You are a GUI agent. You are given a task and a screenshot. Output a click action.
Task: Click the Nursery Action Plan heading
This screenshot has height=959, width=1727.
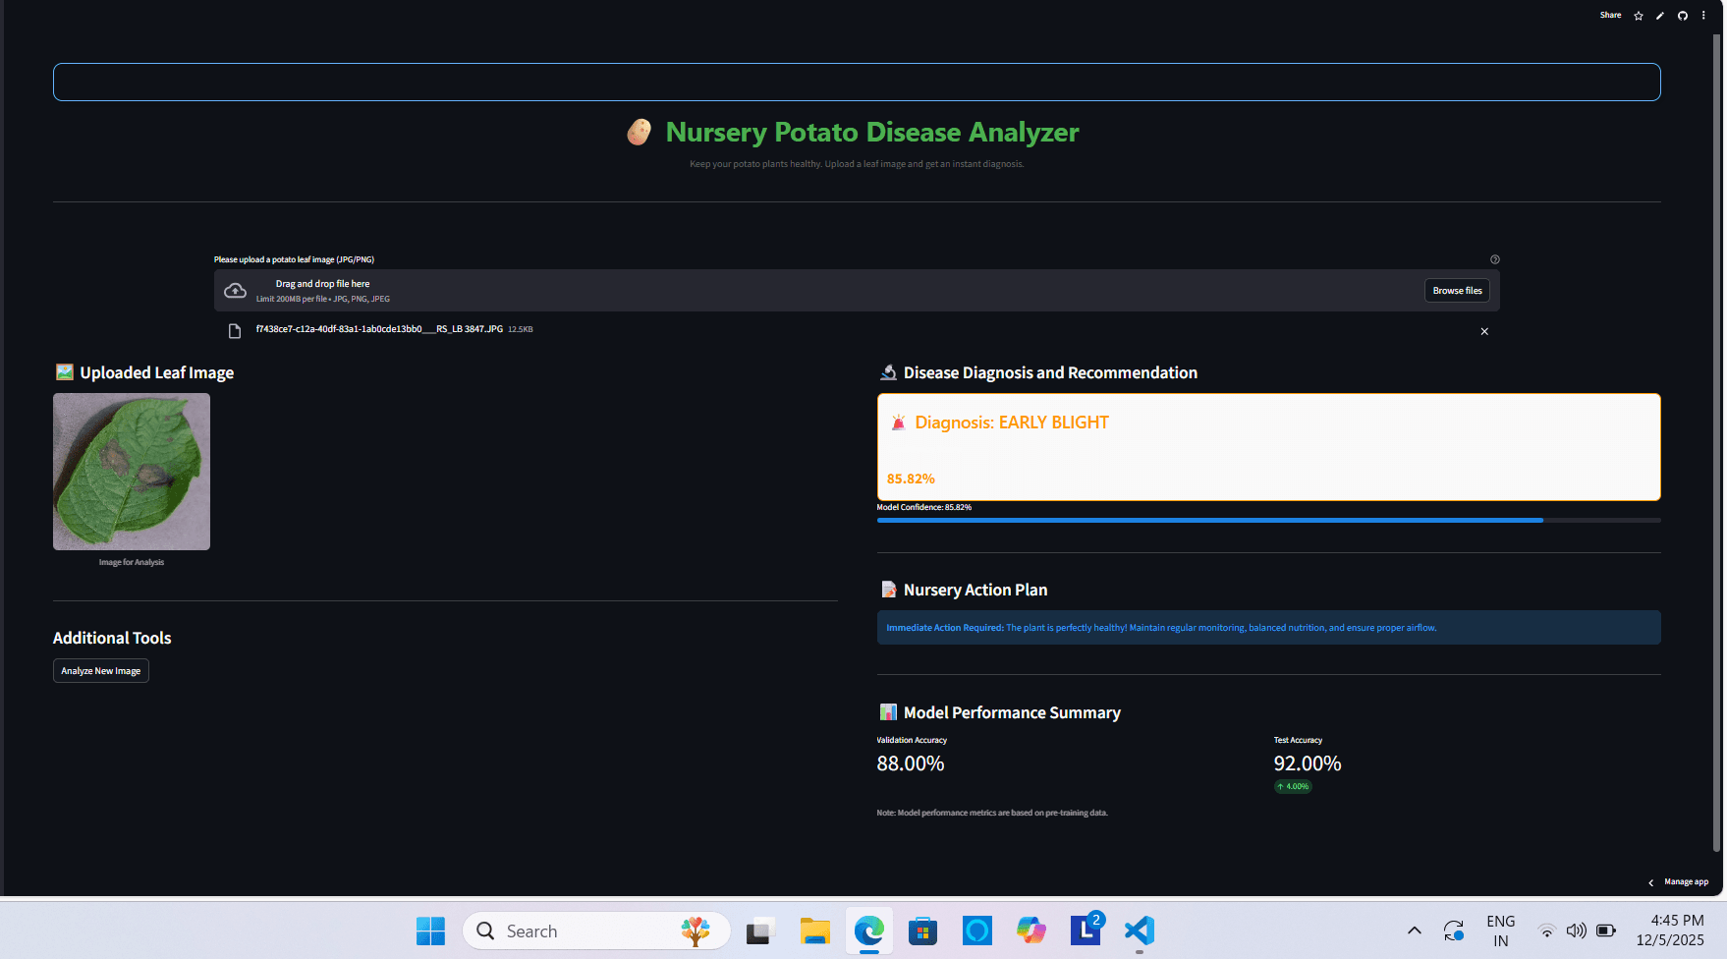(975, 591)
